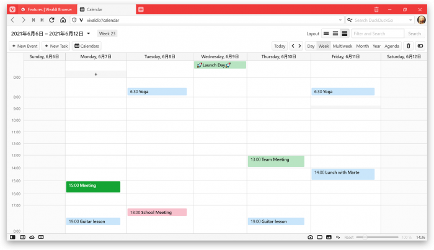Open the mail status bar icon
The height and width of the screenshot is (250, 434).
(x=41, y=237)
